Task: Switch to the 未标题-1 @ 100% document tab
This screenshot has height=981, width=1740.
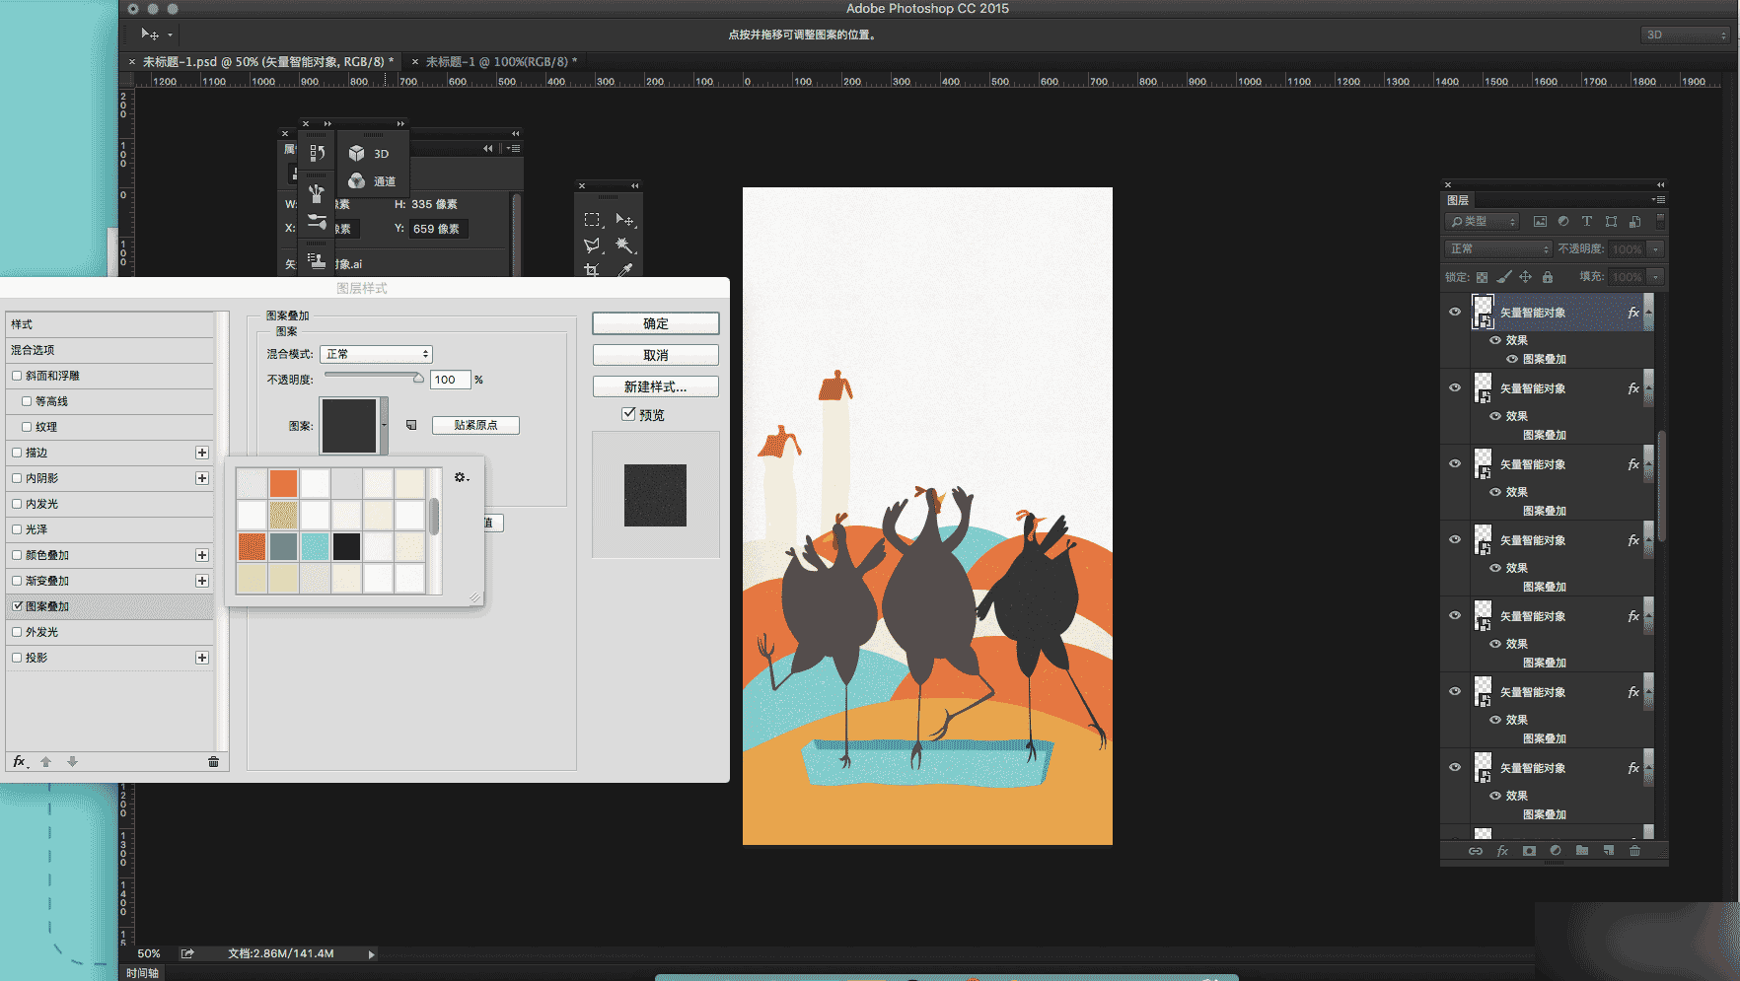Action: click(x=500, y=61)
